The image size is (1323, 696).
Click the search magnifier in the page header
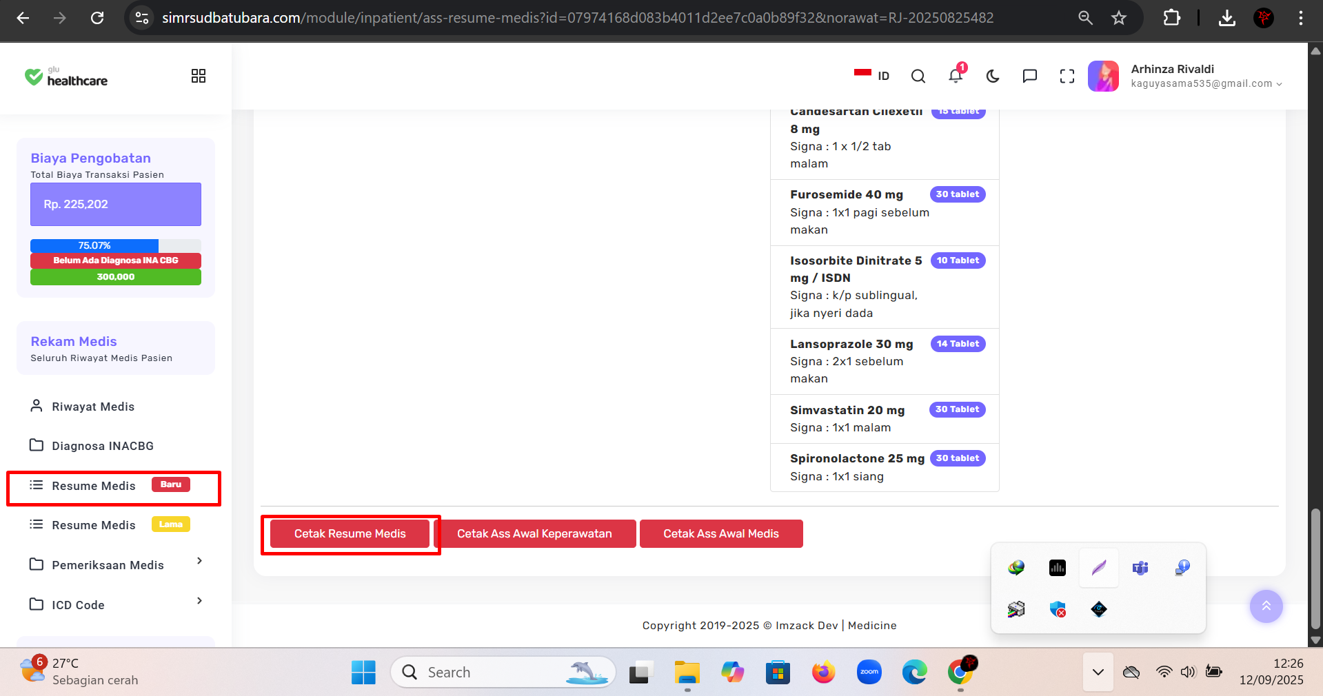tap(918, 76)
